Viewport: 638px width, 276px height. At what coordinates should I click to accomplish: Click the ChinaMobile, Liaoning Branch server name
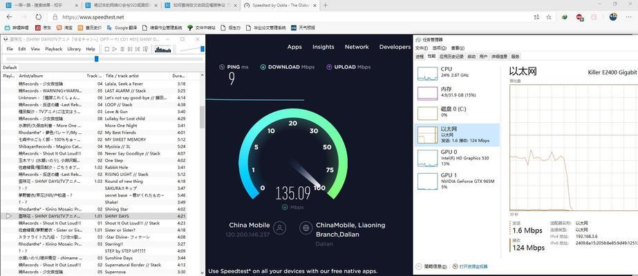coord(350,230)
